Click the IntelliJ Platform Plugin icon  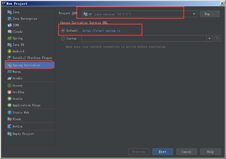(9, 58)
